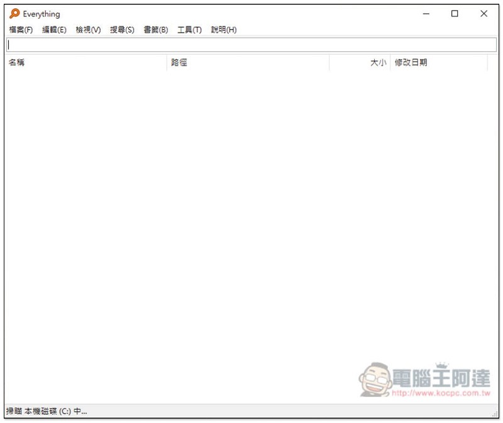The height and width of the screenshot is (423, 503).
Task: Open the 檔案(F) menu
Action: pos(21,29)
